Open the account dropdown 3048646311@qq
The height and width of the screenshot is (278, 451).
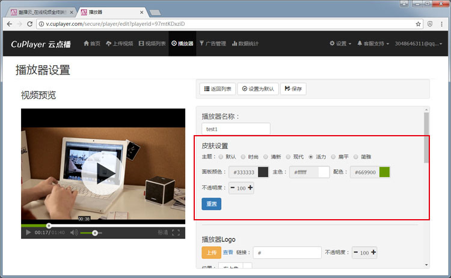[420, 43]
